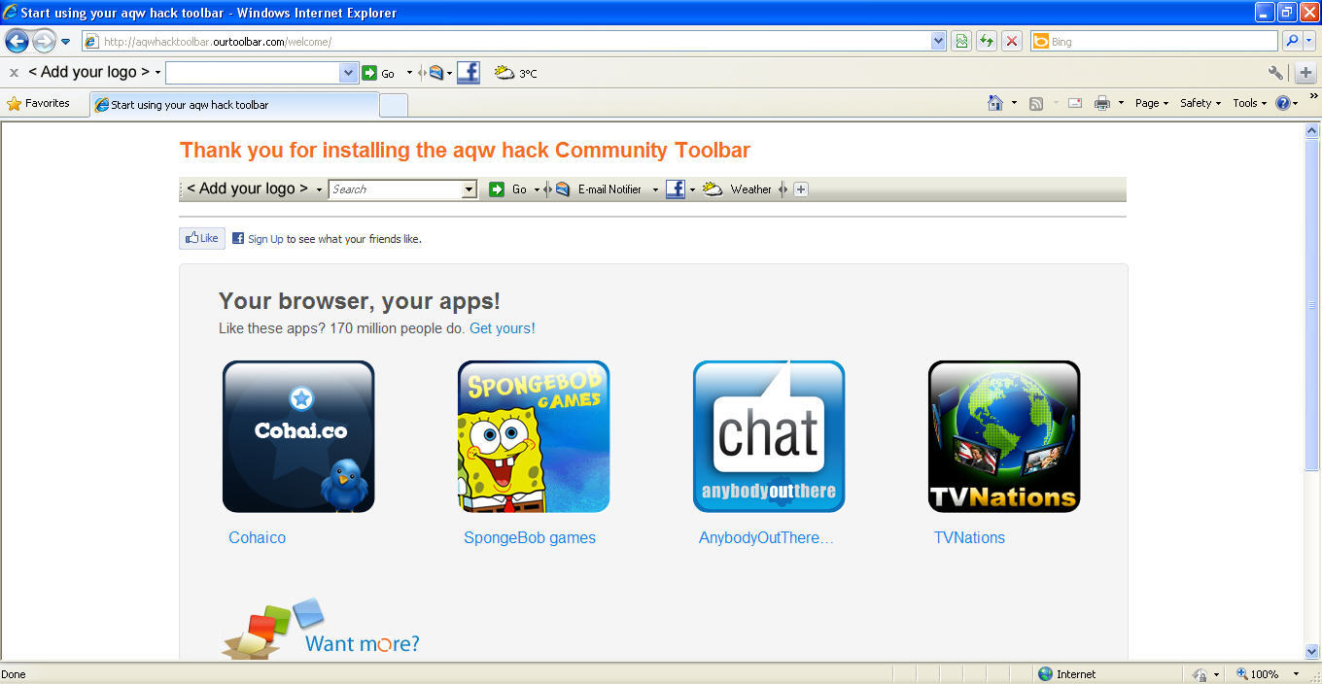This screenshot has height=684, width=1322.
Task: Click the Favorites star button
Action: click(x=39, y=103)
